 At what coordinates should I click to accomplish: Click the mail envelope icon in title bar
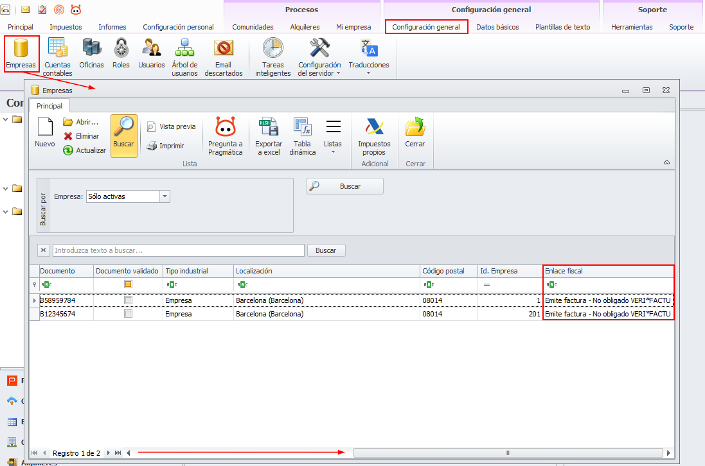26,10
